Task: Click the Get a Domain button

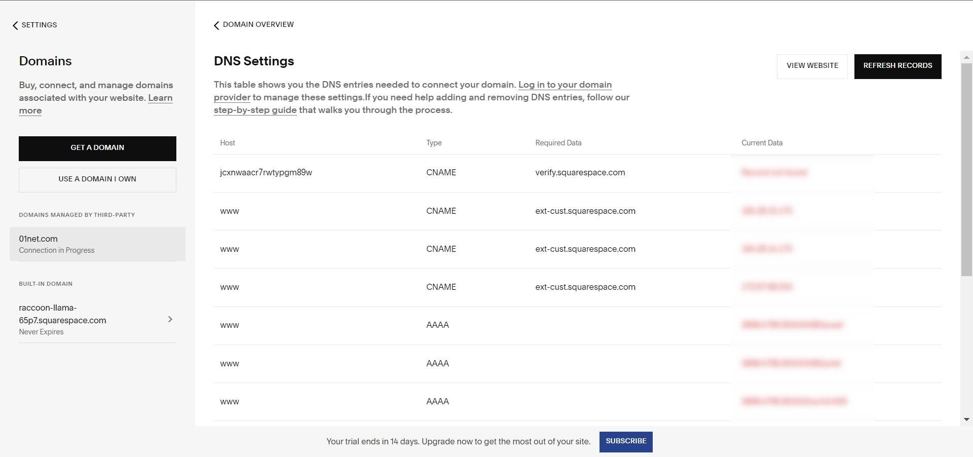Action: (97, 148)
